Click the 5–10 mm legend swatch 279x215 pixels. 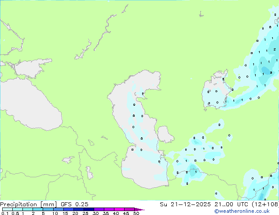pyautogui.click(x=48, y=209)
